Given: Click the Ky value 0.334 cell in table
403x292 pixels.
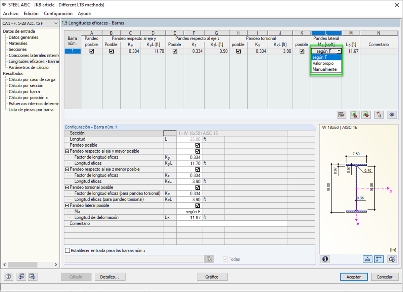Looking at the screenshot, I should point(131,51).
